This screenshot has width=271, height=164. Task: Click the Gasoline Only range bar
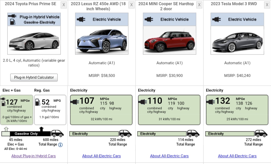click(26, 134)
